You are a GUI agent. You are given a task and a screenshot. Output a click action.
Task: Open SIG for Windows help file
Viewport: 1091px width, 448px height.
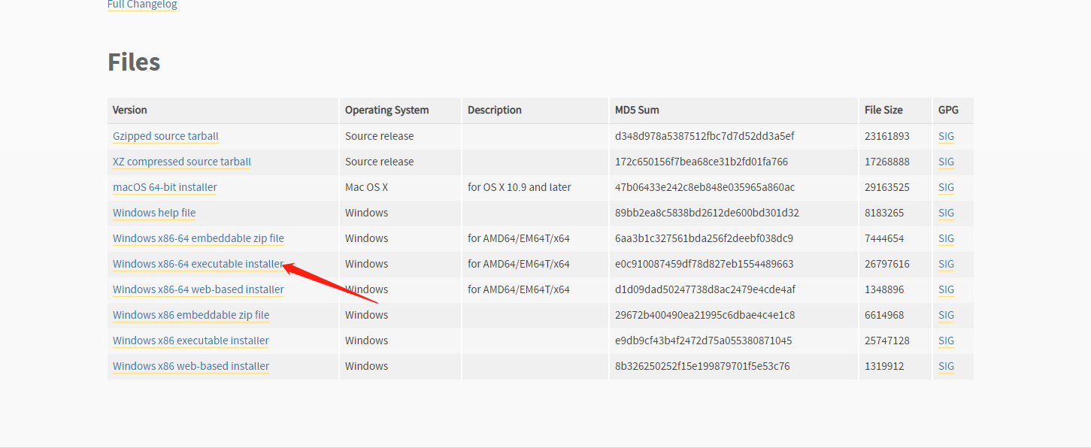pyautogui.click(x=946, y=213)
